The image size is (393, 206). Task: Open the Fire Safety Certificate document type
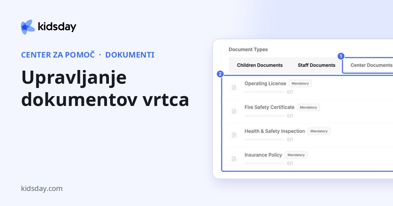[308, 112]
